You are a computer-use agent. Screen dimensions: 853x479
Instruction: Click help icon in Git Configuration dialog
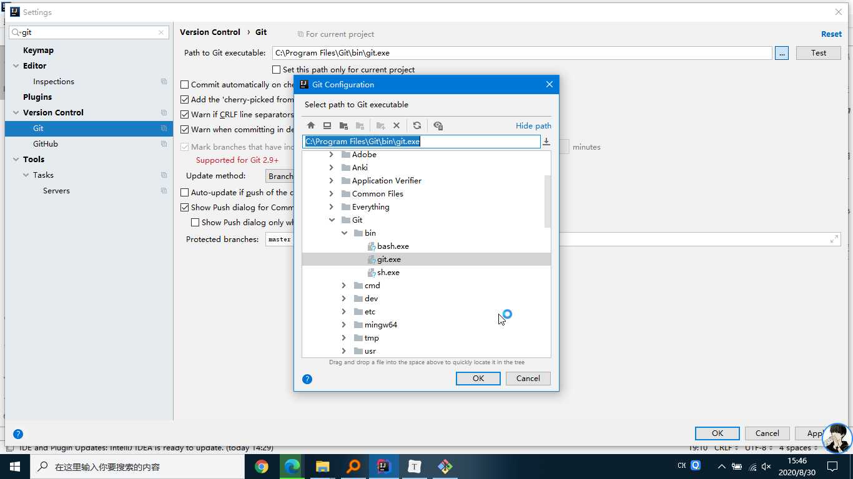click(x=307, y=379)
